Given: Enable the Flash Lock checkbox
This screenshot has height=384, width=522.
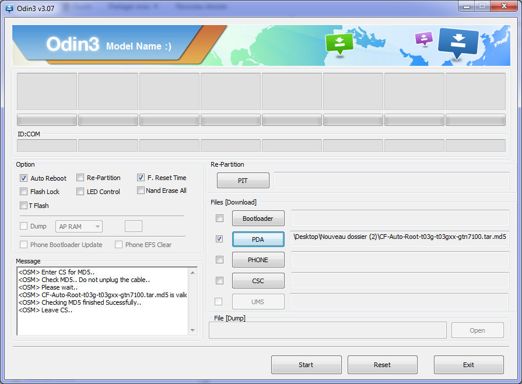Looking at the screenshot, I should pyautogui.click(x=24, y=192).
